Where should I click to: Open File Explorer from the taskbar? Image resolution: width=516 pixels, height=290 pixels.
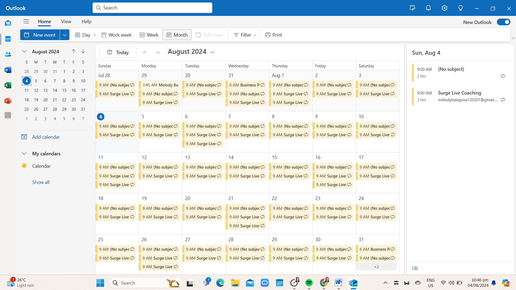coord(235,283)
